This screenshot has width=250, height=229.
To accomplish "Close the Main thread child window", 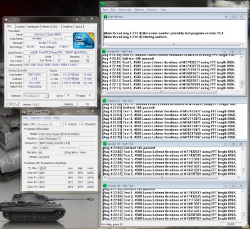I will click(241, 17).
